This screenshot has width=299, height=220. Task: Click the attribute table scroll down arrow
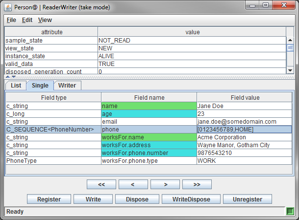(x=290, y=70)
